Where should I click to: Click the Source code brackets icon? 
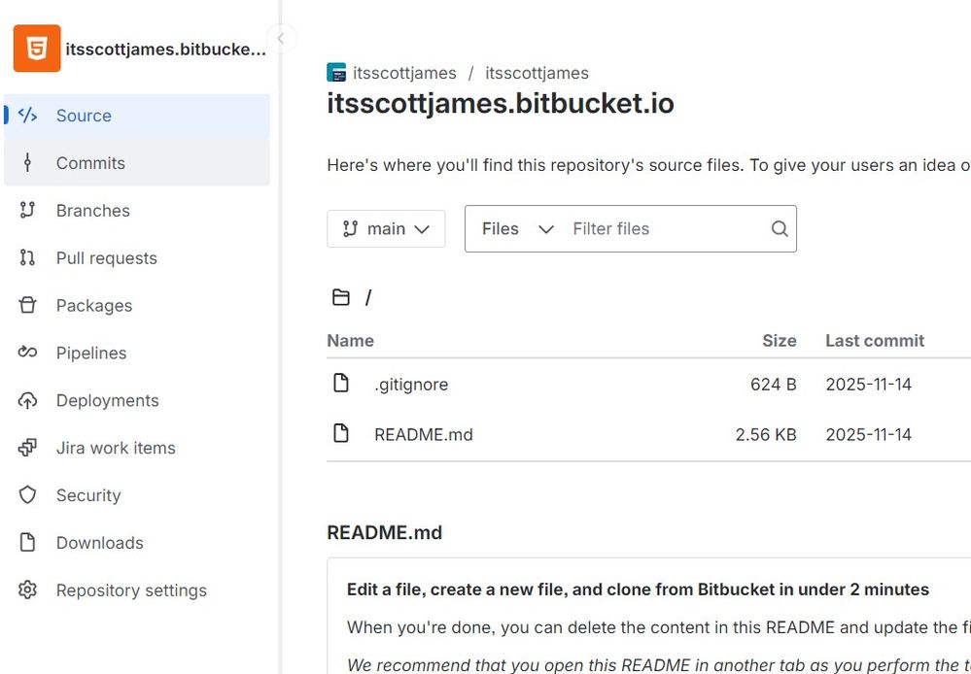pos(27,116)
